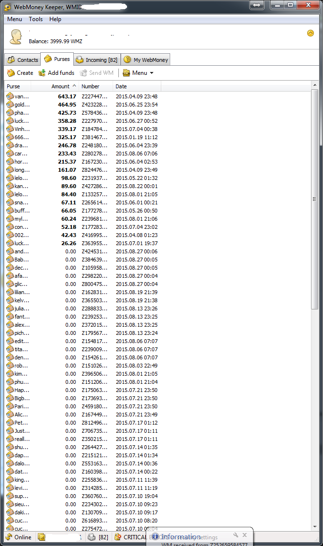Select the purse icon for pha… row
The width and height of the screenshot is (323, 546).
click(10, 113)
